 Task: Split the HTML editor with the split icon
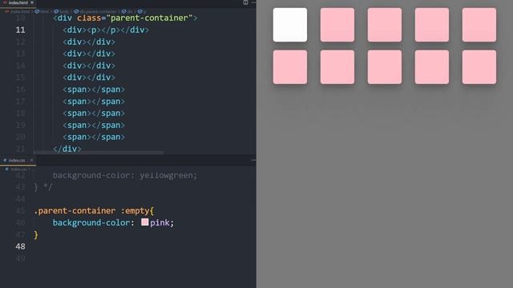coord(245,2)
